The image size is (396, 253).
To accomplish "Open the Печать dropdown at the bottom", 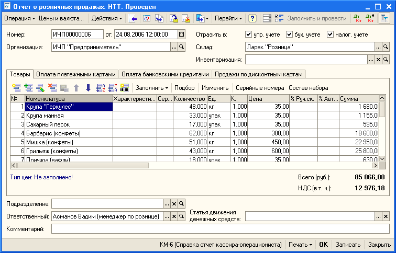I will click(301, 245).
